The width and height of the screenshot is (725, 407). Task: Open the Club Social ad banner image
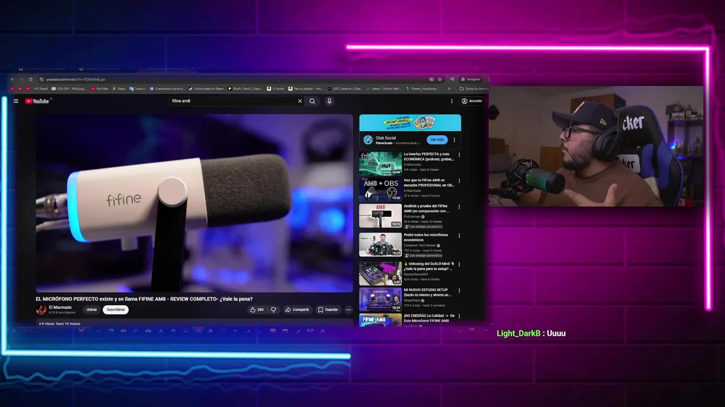(410, 123)
